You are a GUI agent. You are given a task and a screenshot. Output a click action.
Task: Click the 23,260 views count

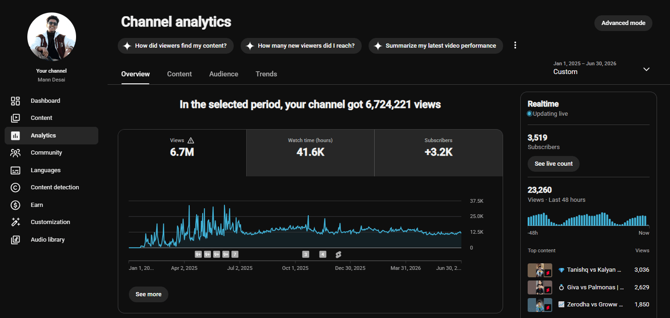(540, 190)
